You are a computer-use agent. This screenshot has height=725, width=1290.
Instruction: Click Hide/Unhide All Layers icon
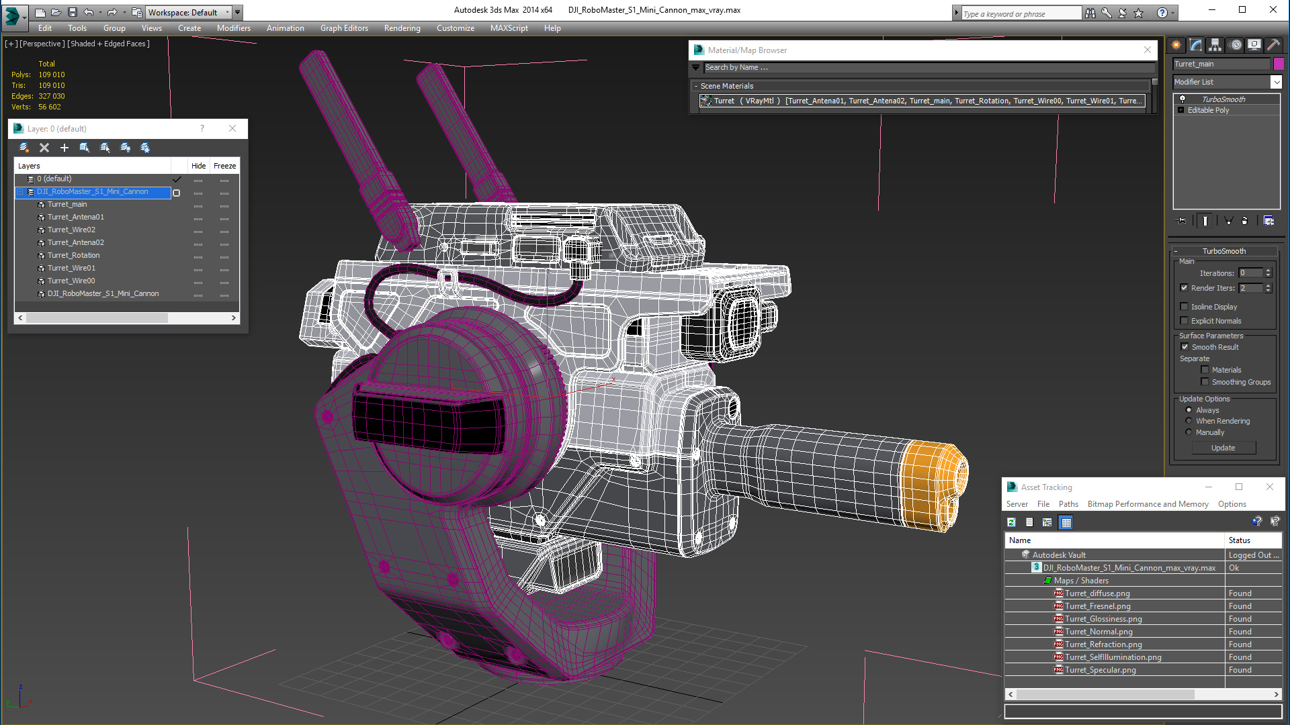click(x=125, y=148)
